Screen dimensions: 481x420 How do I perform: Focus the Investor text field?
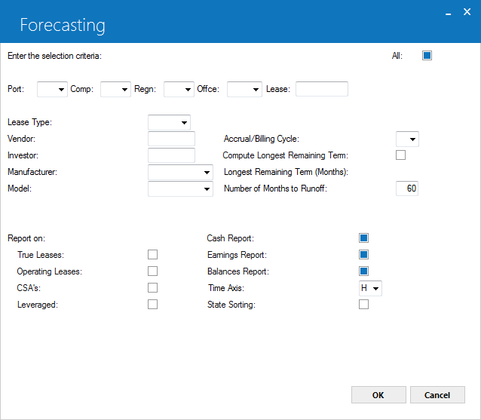171,155
